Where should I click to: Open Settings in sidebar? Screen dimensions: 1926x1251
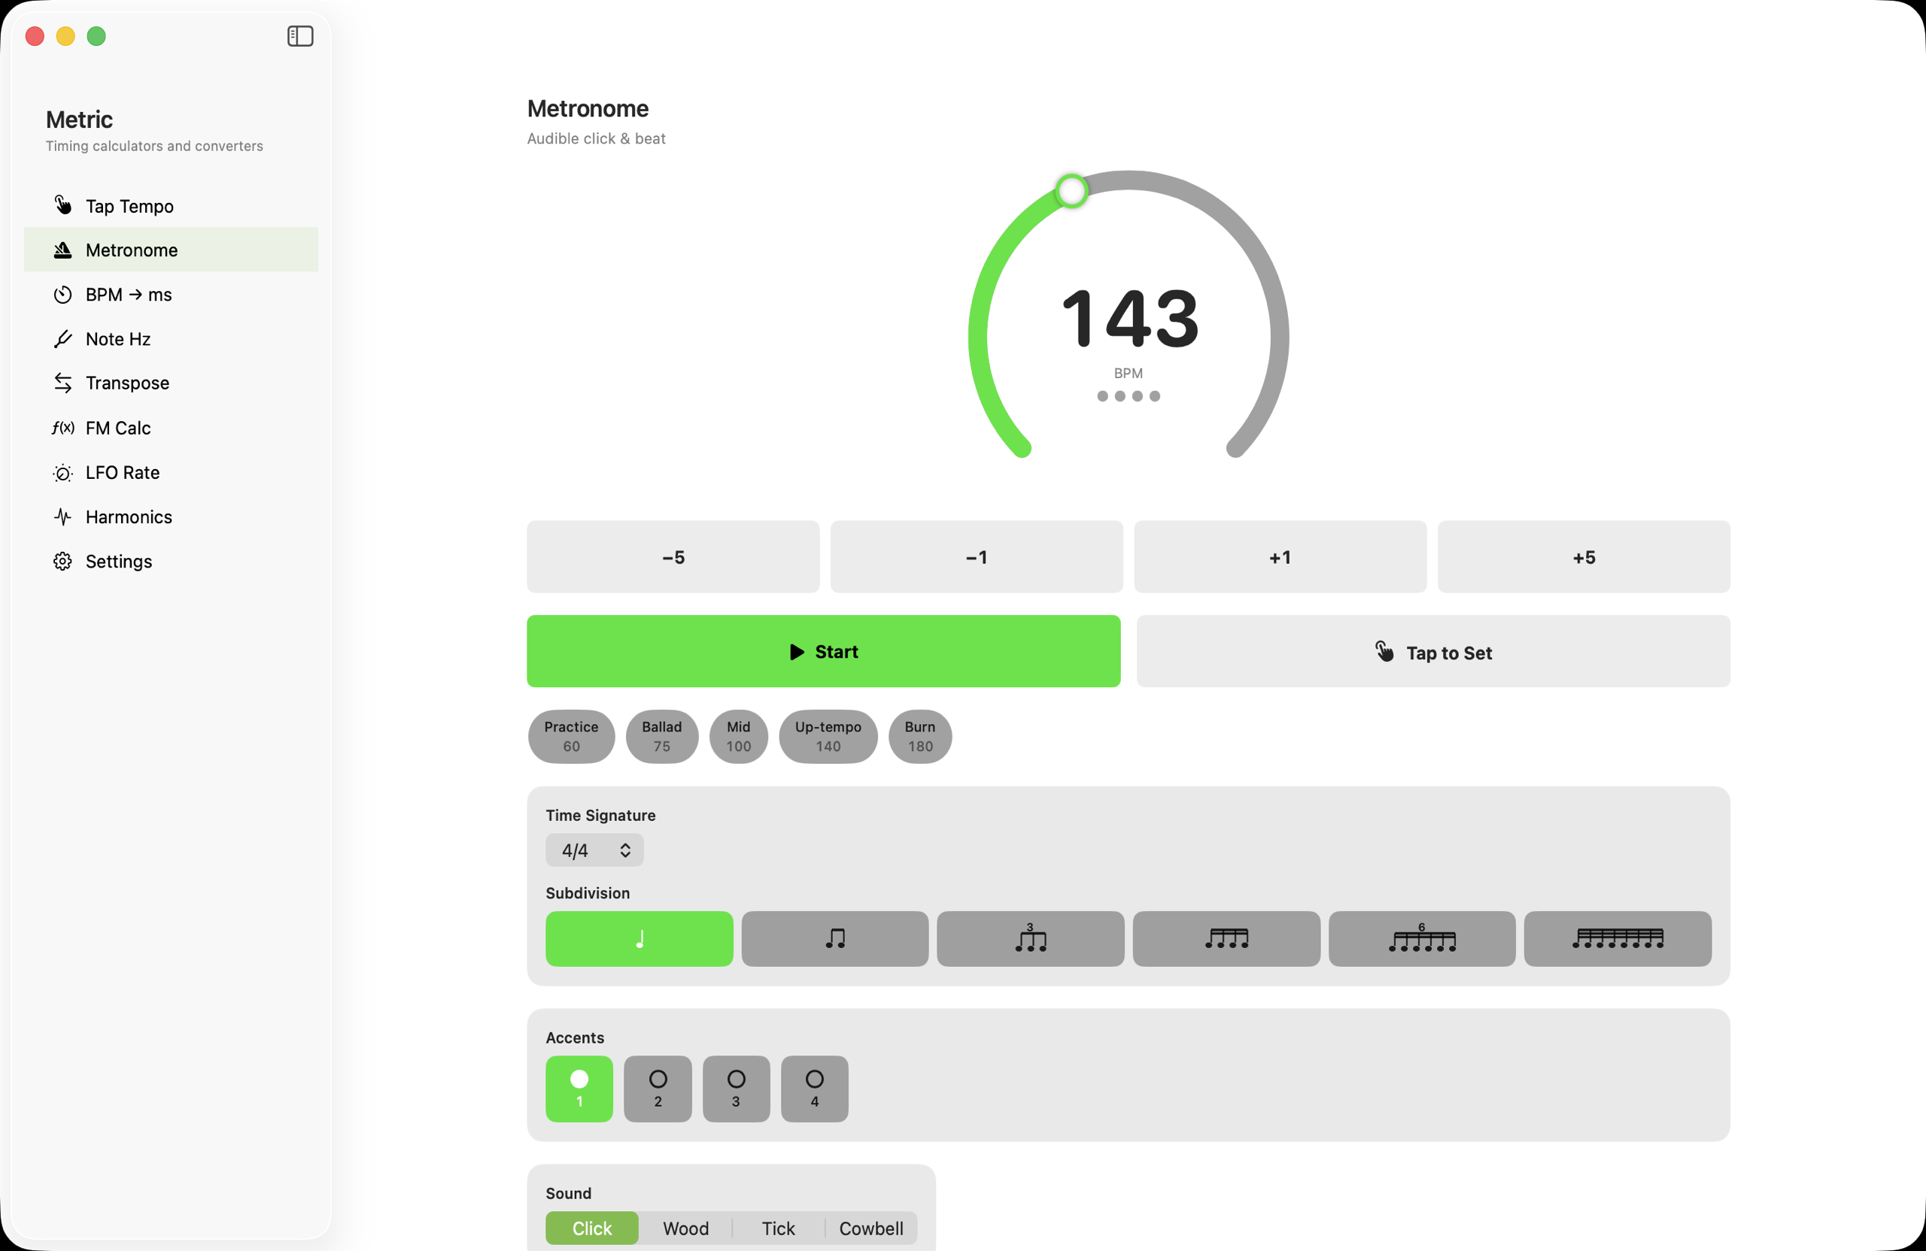[x=172, y=561]
